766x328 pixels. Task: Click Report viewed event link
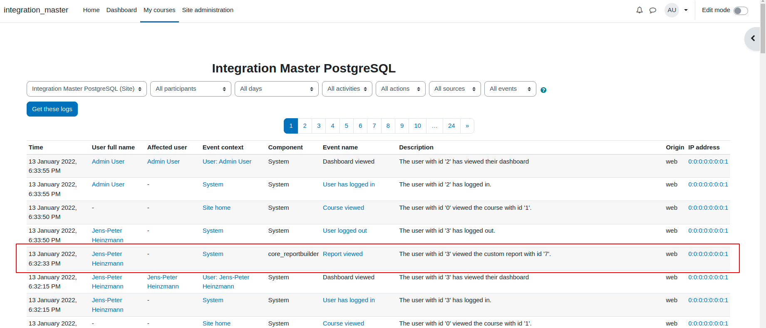pyautogui.click(x=343, y=254)
